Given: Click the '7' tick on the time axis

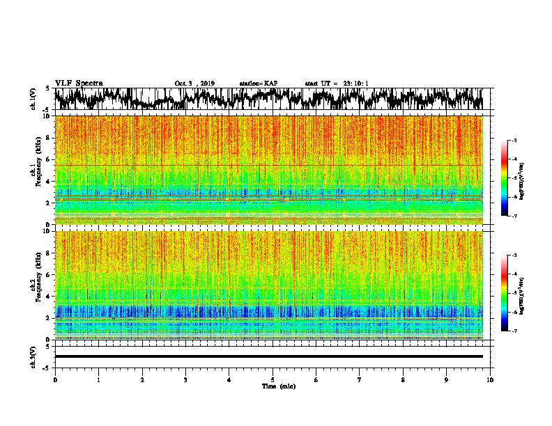Looking at the screenshot, I should (x=360, y=380).
